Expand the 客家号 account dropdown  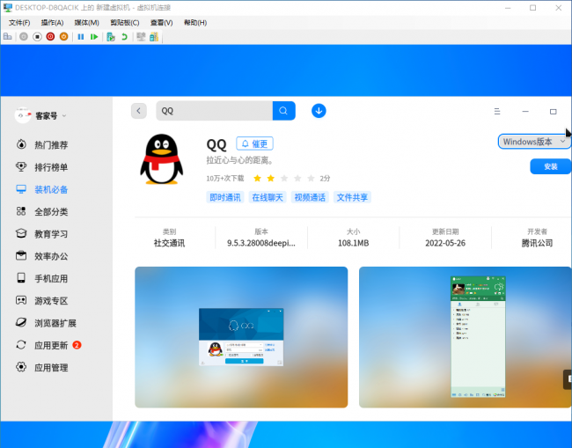point(64,115)
